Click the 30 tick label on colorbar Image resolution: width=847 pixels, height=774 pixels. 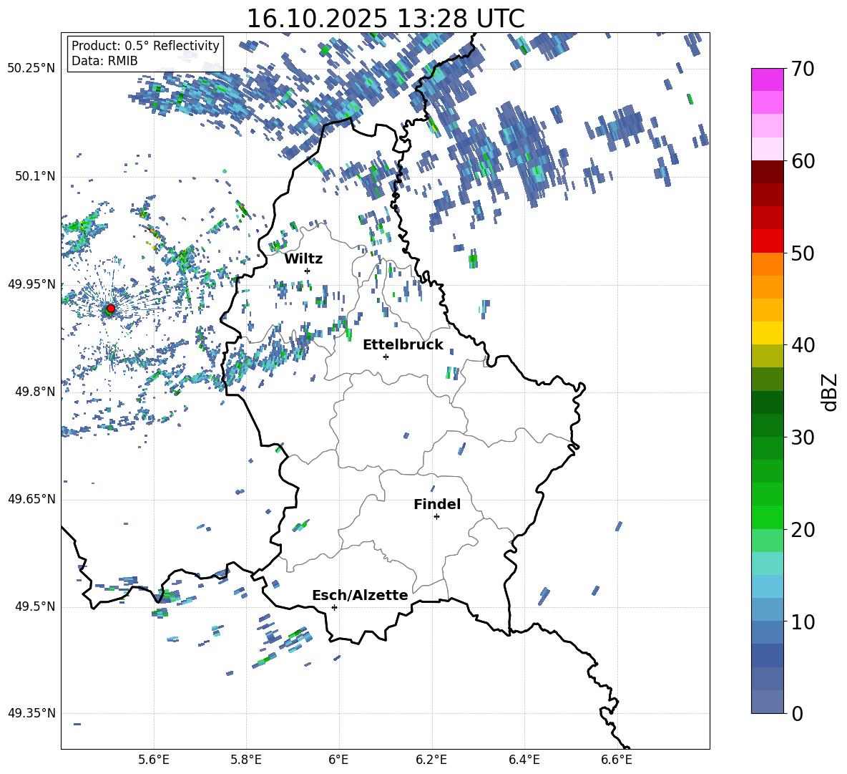coord(803,437)
